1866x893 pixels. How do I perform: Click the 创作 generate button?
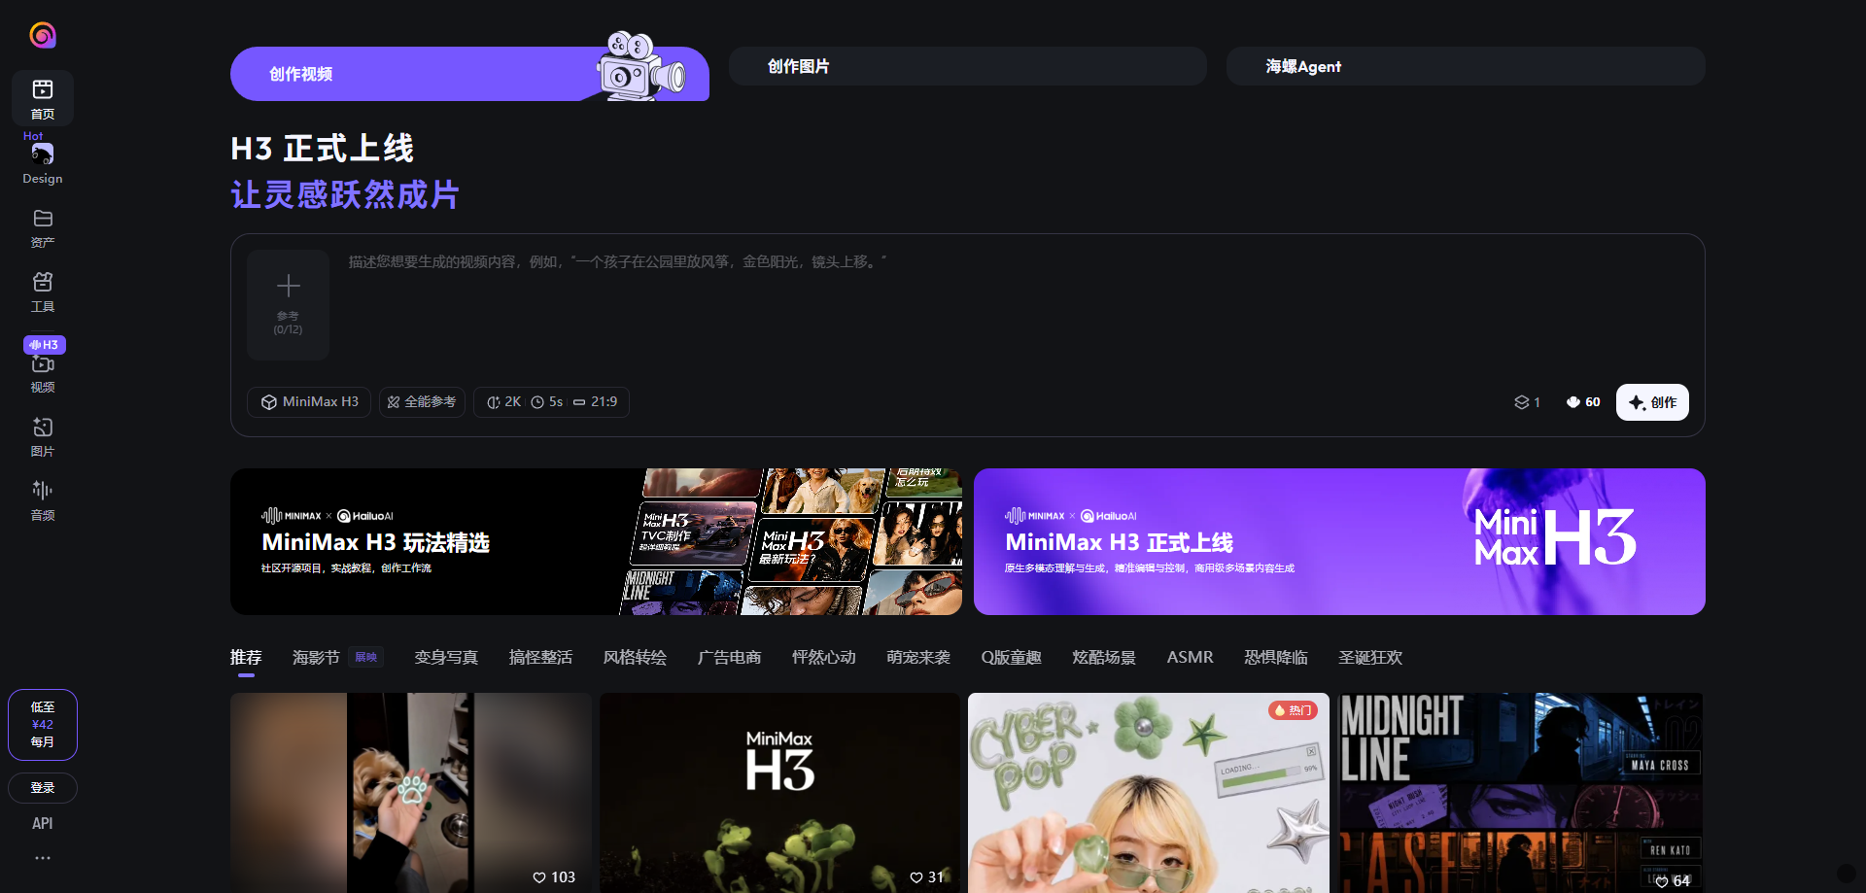(x=1652, y=402)
